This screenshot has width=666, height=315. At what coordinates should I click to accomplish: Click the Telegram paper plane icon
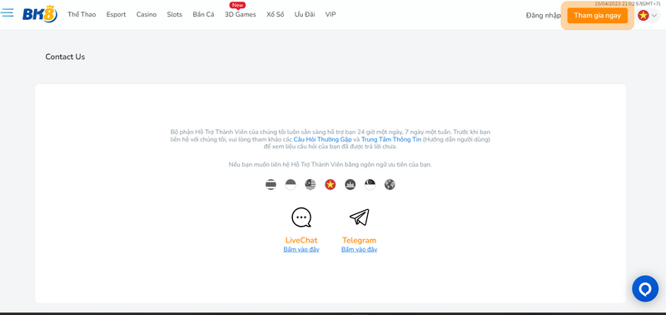tap(360, 217)
